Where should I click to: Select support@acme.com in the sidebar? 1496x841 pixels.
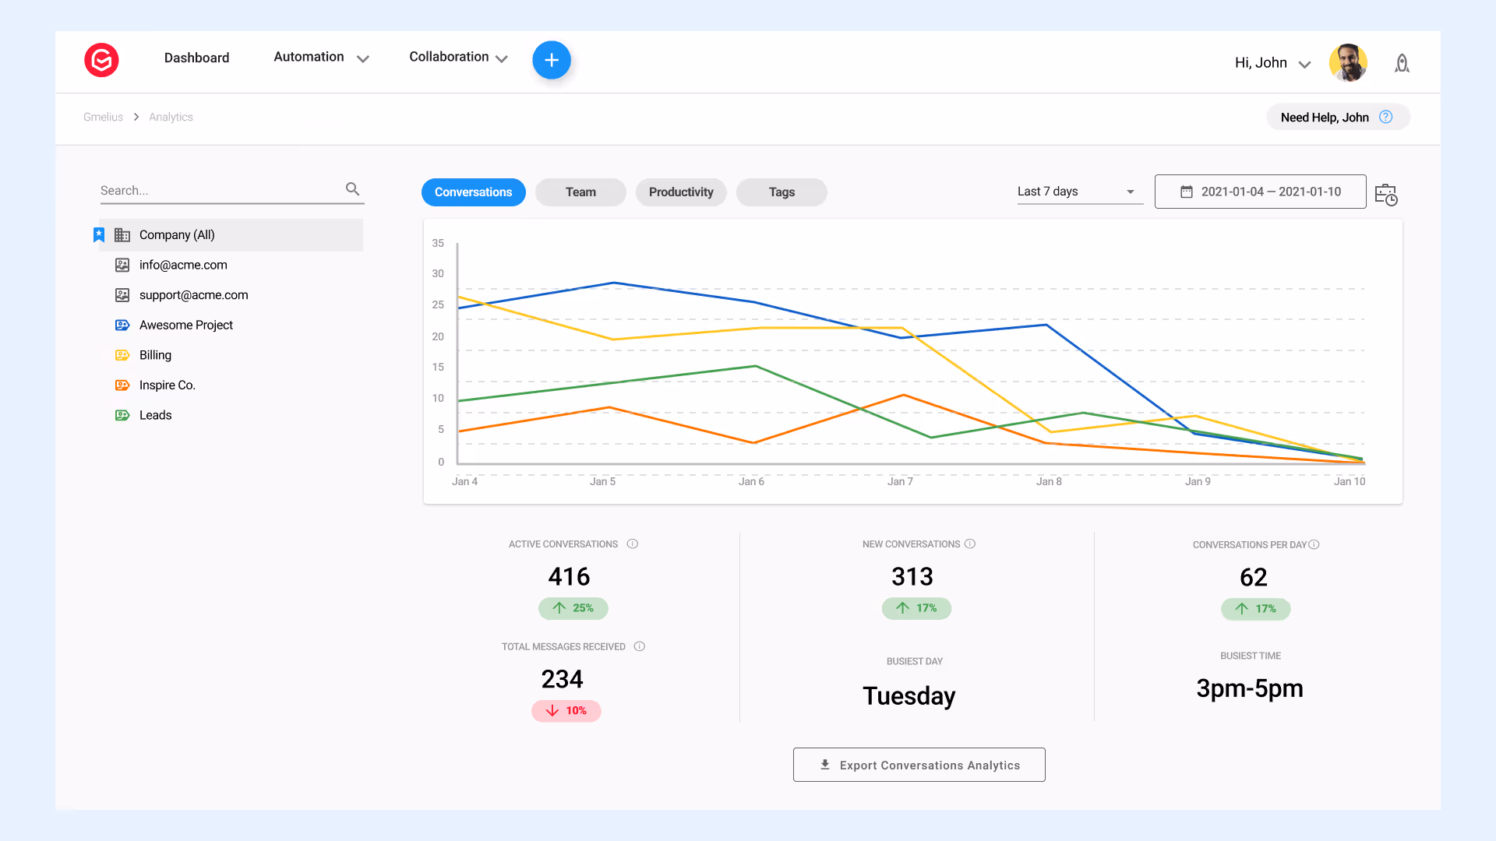[x=193, y=295]
